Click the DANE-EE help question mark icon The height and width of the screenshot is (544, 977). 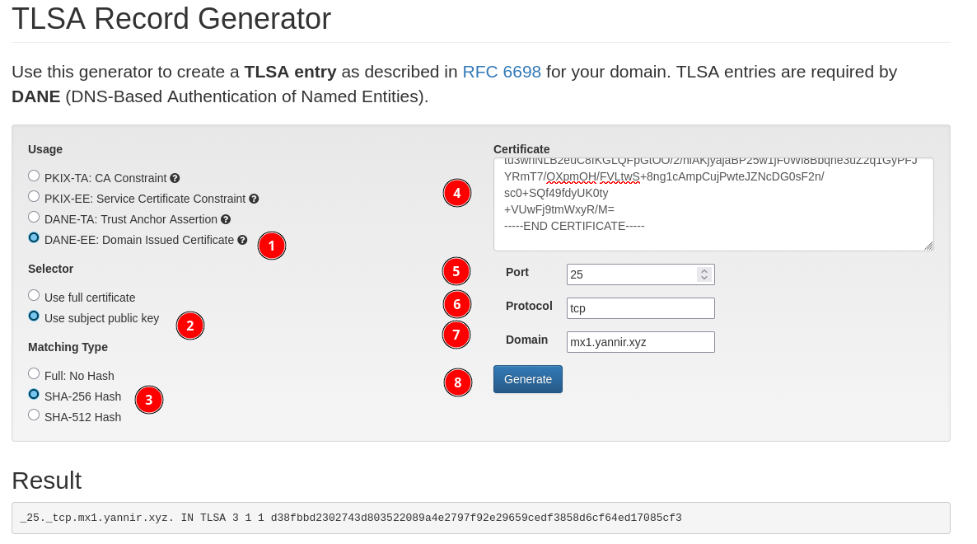(242, 241)
